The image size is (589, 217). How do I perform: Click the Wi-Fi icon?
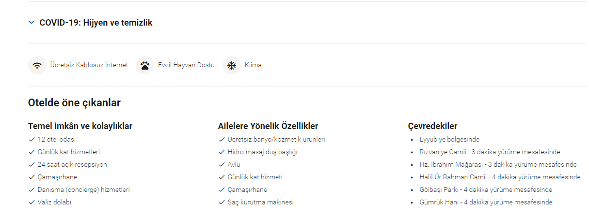(37, 65)
